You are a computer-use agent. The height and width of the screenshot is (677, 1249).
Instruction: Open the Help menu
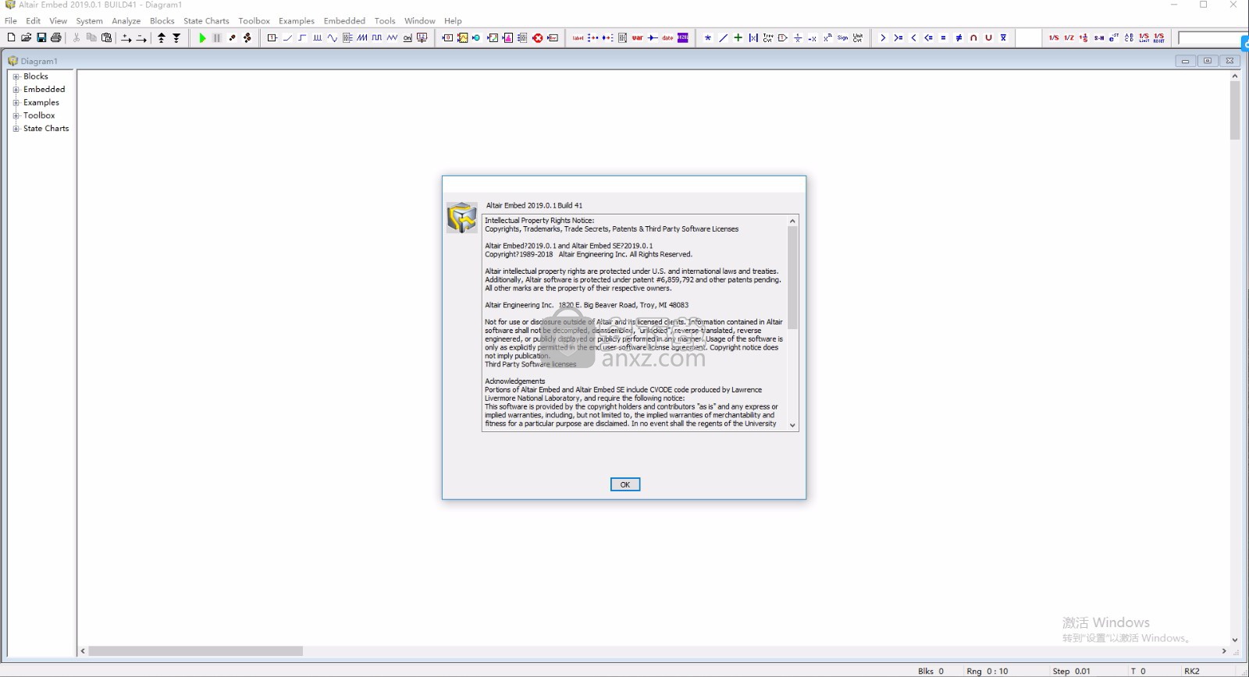tap(453, 21)
